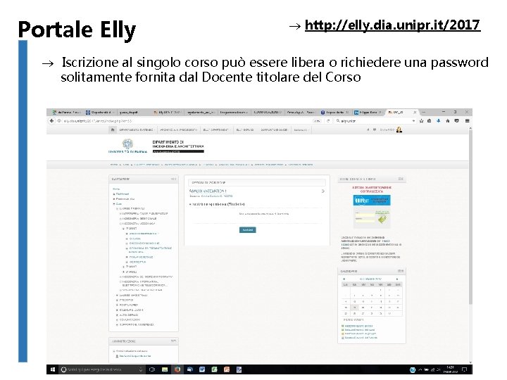The image size is (507, 380).
Task: Click the enrolment icon beside the course title
Action: click(x=323, y=191)
